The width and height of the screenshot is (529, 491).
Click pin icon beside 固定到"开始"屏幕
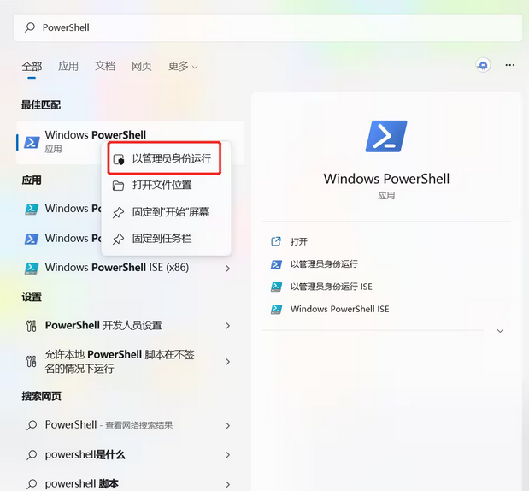coord(118,212)
